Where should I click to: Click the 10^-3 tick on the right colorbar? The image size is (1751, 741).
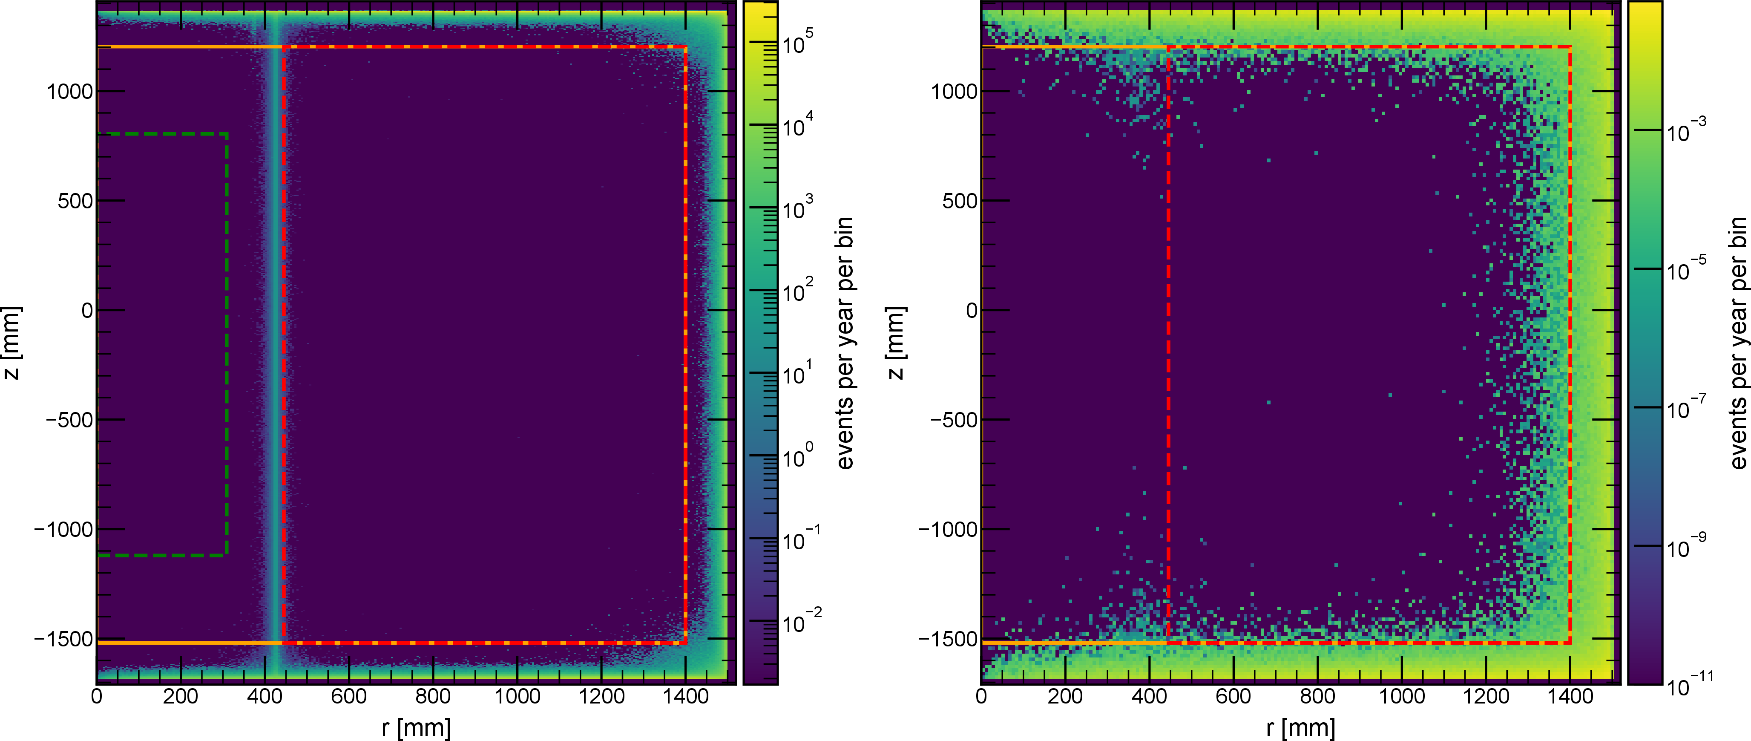(1687, 129)
